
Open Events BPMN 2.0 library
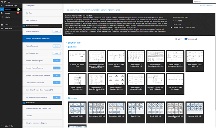(x=156, y=112)
